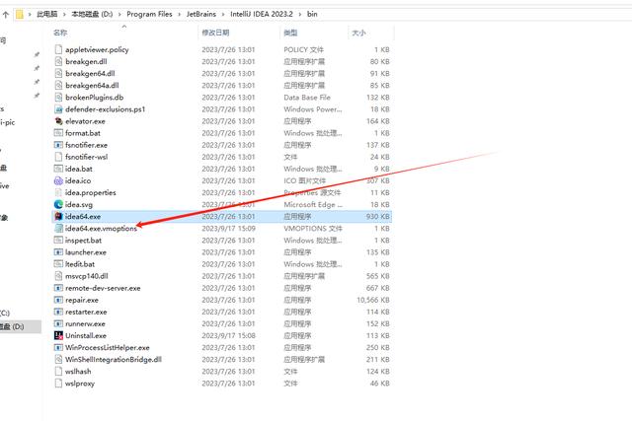This screenshot has height=421, width=632.
Task: Click the idea.svg Edge icon
Action: coord(58,204)
